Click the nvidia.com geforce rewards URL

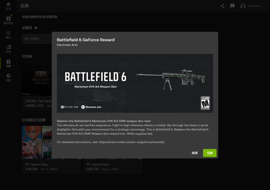(132, 142)
